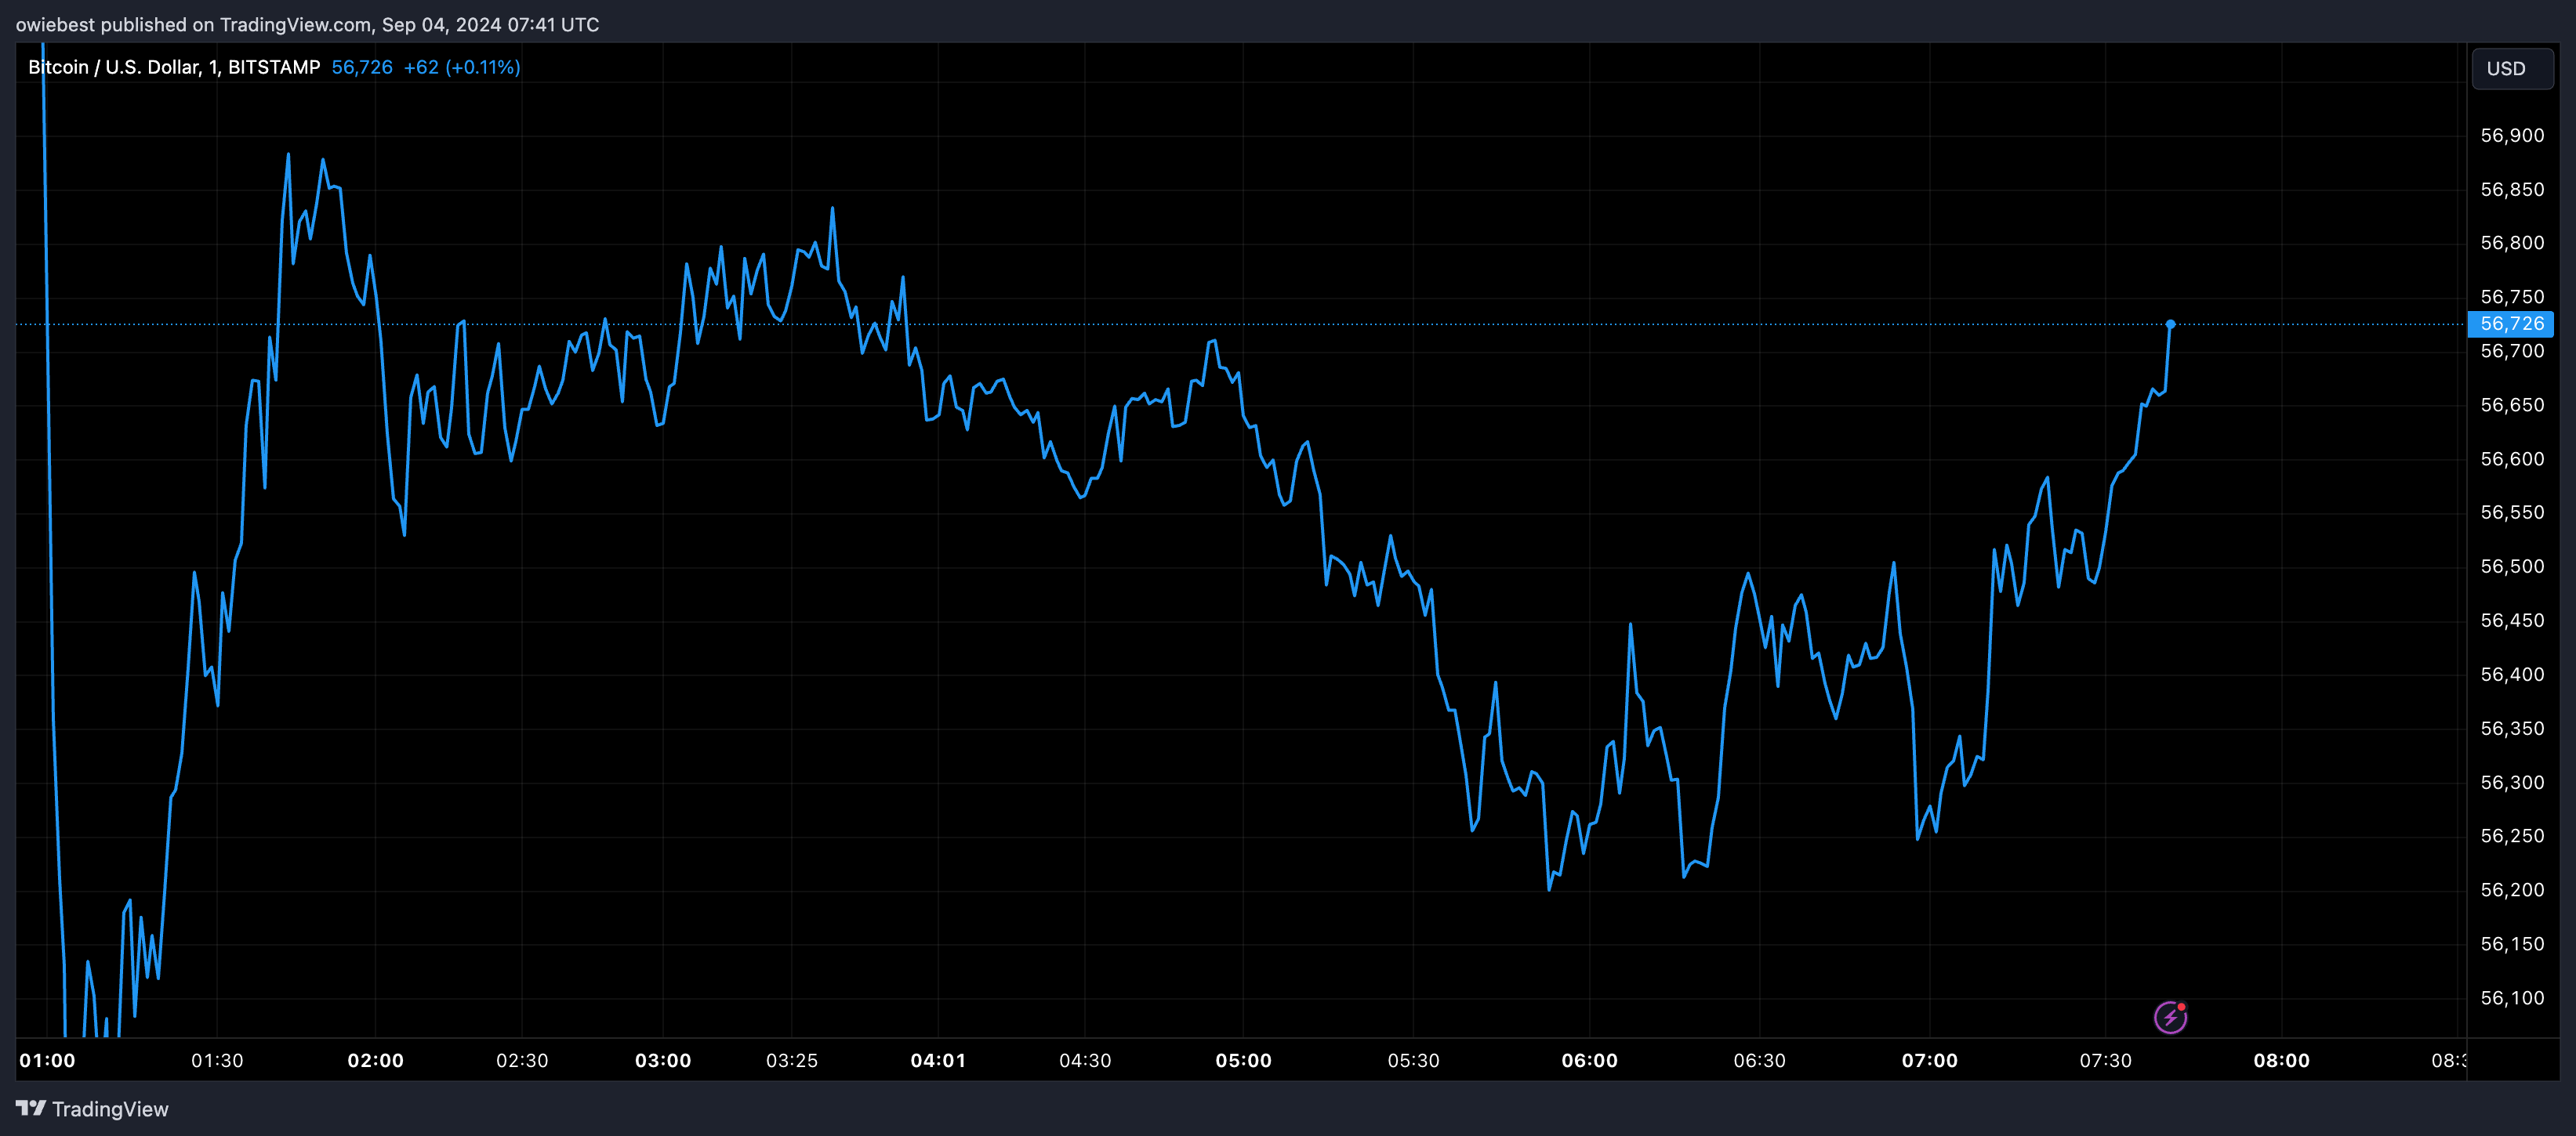
Task: Click the 01:00 time axis label
Action: point(47,1060)
